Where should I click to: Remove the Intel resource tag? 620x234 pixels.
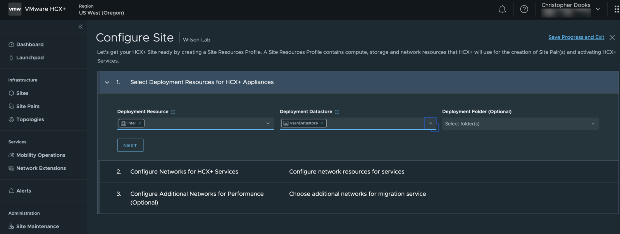click(x=140, y=123)
